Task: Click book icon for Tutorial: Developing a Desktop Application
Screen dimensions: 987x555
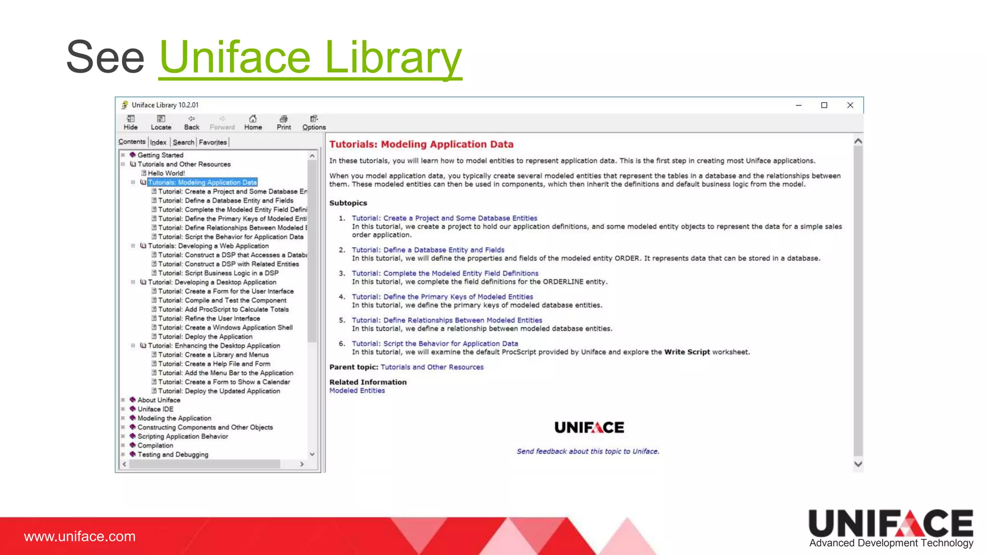Action: point(143,282)
